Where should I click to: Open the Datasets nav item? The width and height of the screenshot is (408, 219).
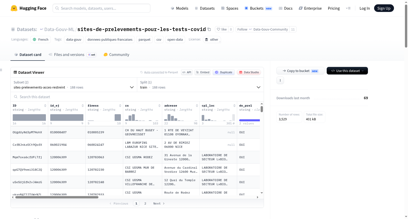click(205, 8)
